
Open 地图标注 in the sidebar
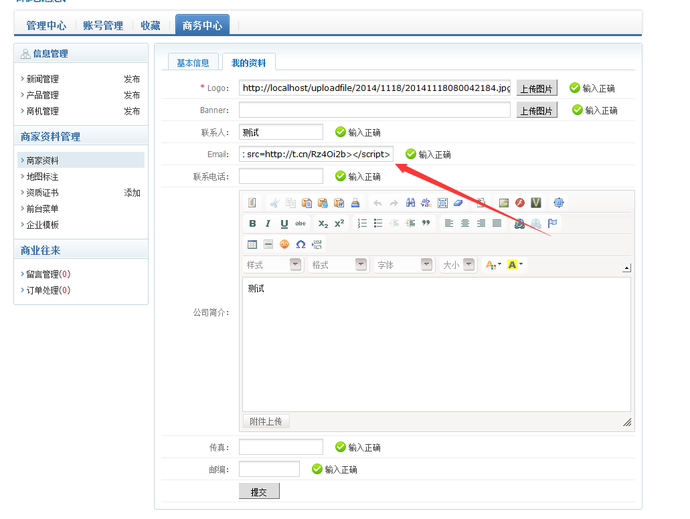[42, 177]
